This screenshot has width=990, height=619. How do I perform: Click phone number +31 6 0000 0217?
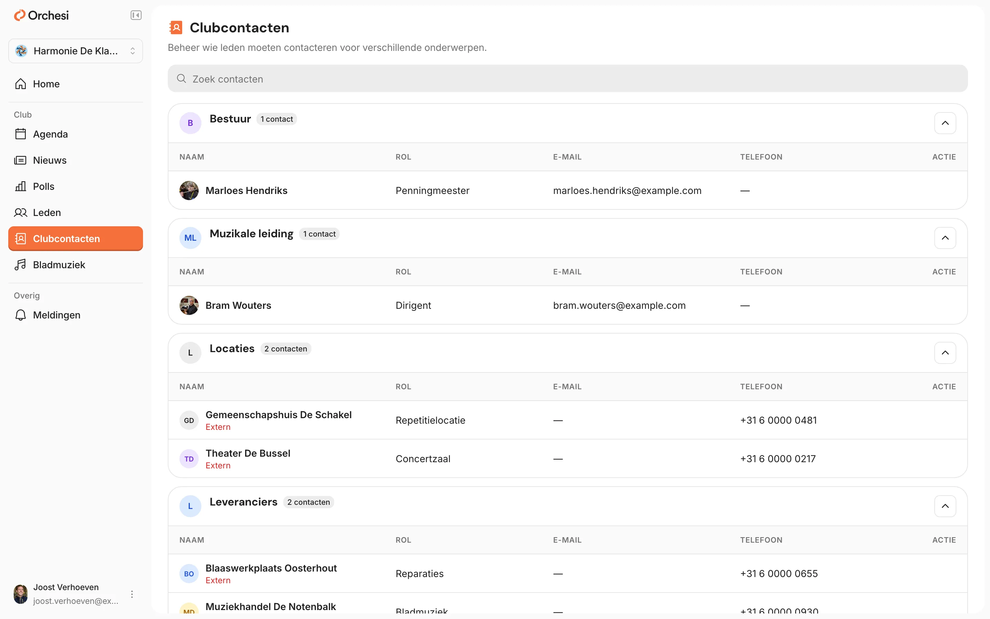778,458
